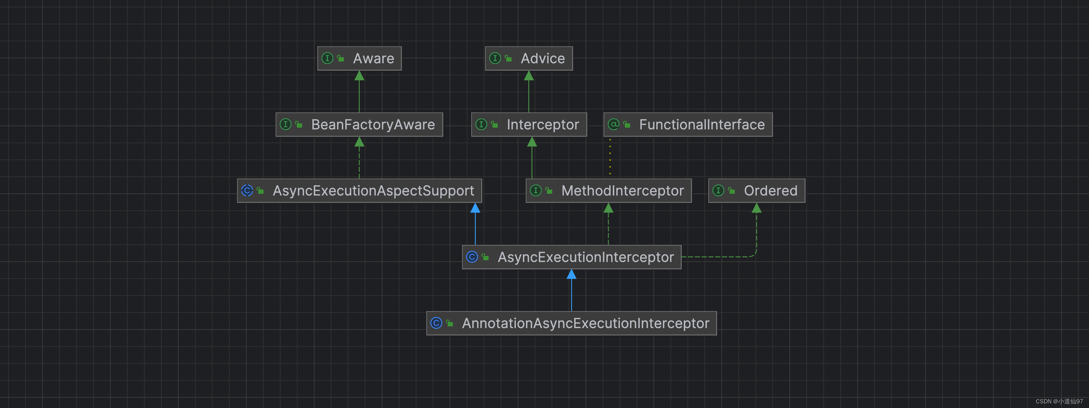Click the public-access lock icon on Advice
1089x408 pixels.
coord(508,59)
